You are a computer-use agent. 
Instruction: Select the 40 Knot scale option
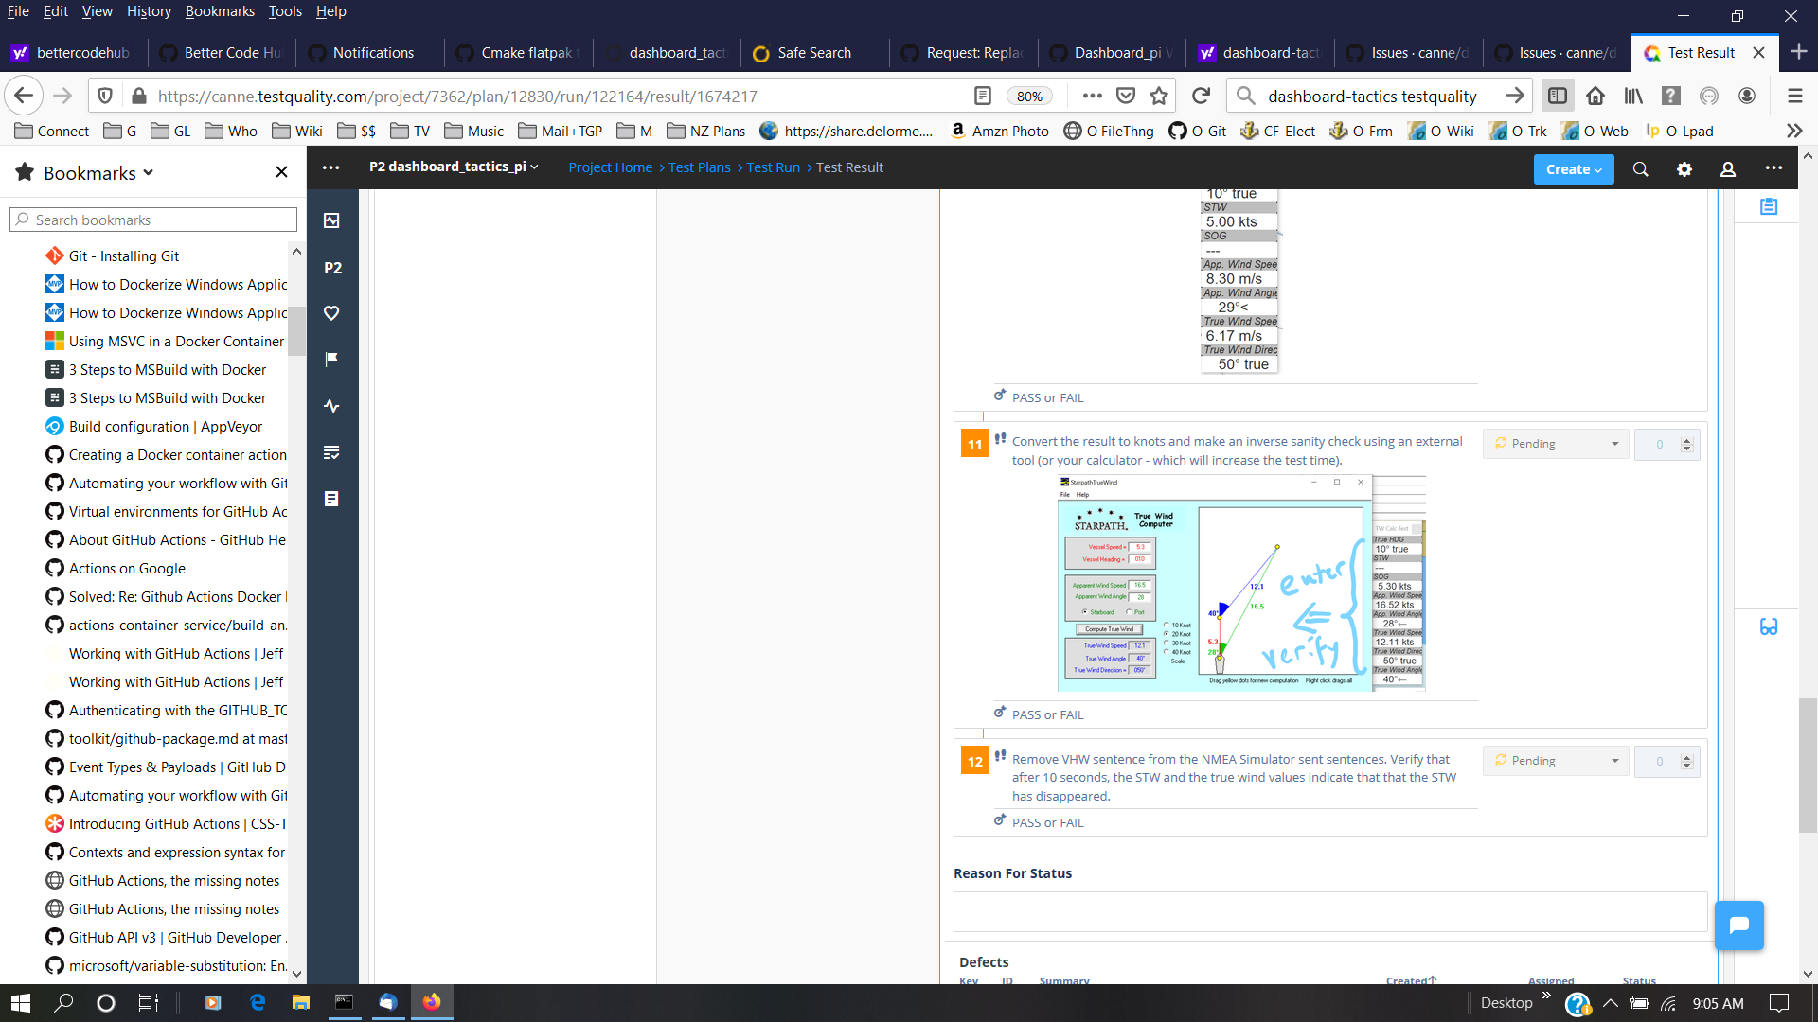click(x=1166, y=652)
